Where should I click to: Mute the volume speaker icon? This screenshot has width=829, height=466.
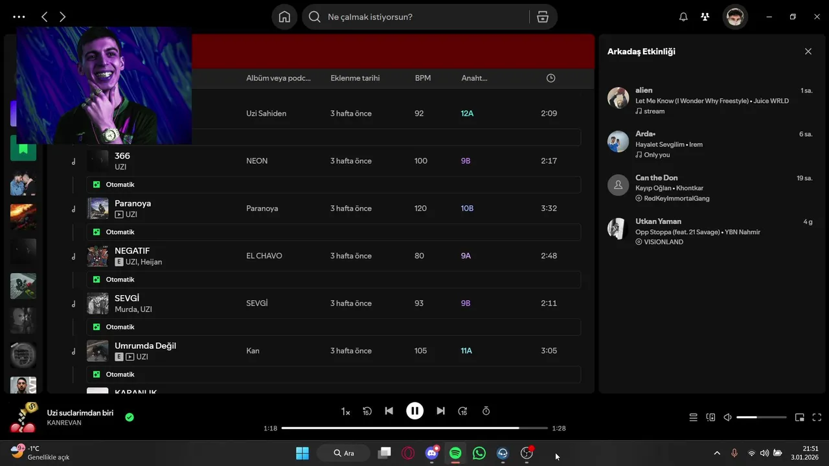(727, 417)
